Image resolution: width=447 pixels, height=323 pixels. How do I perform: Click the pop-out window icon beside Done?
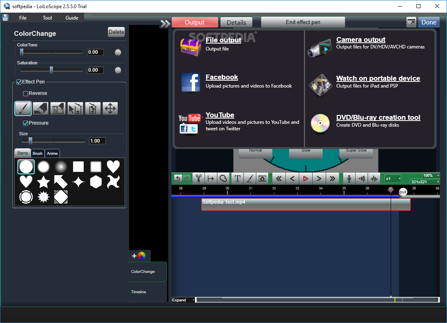pos(411,22)
